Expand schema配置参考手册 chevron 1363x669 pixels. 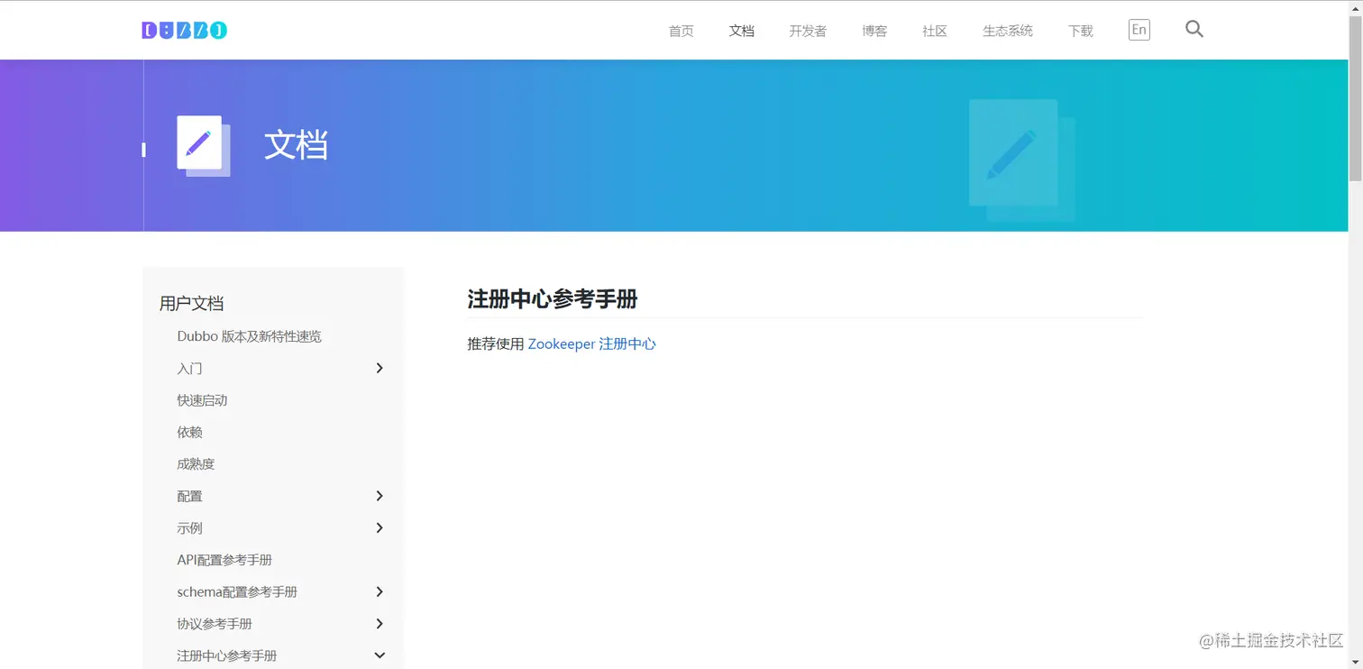[380, 591]
